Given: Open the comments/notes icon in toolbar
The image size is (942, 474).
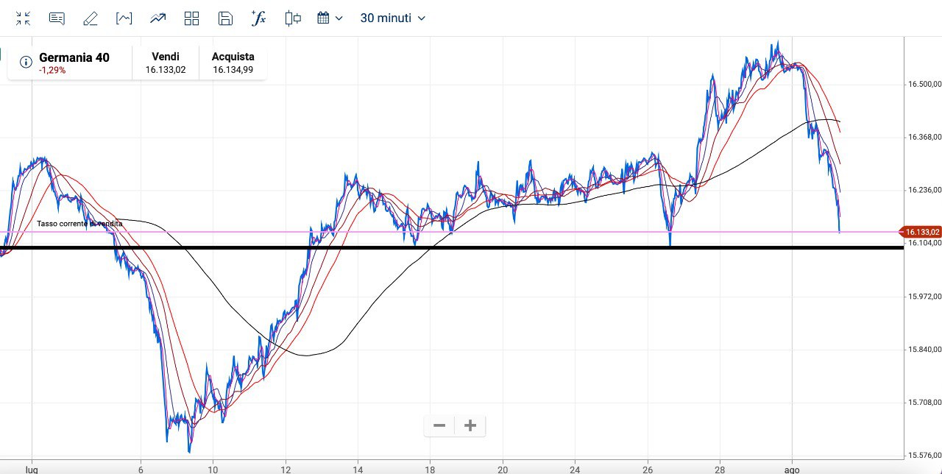Looking at the screenshot, I should point(57,18).
